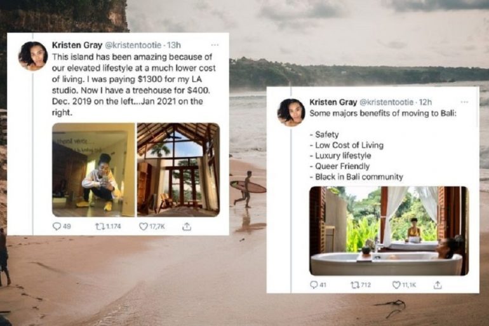
Task: Open more options on the 13h tweet
Action: (x=215, y=45)
